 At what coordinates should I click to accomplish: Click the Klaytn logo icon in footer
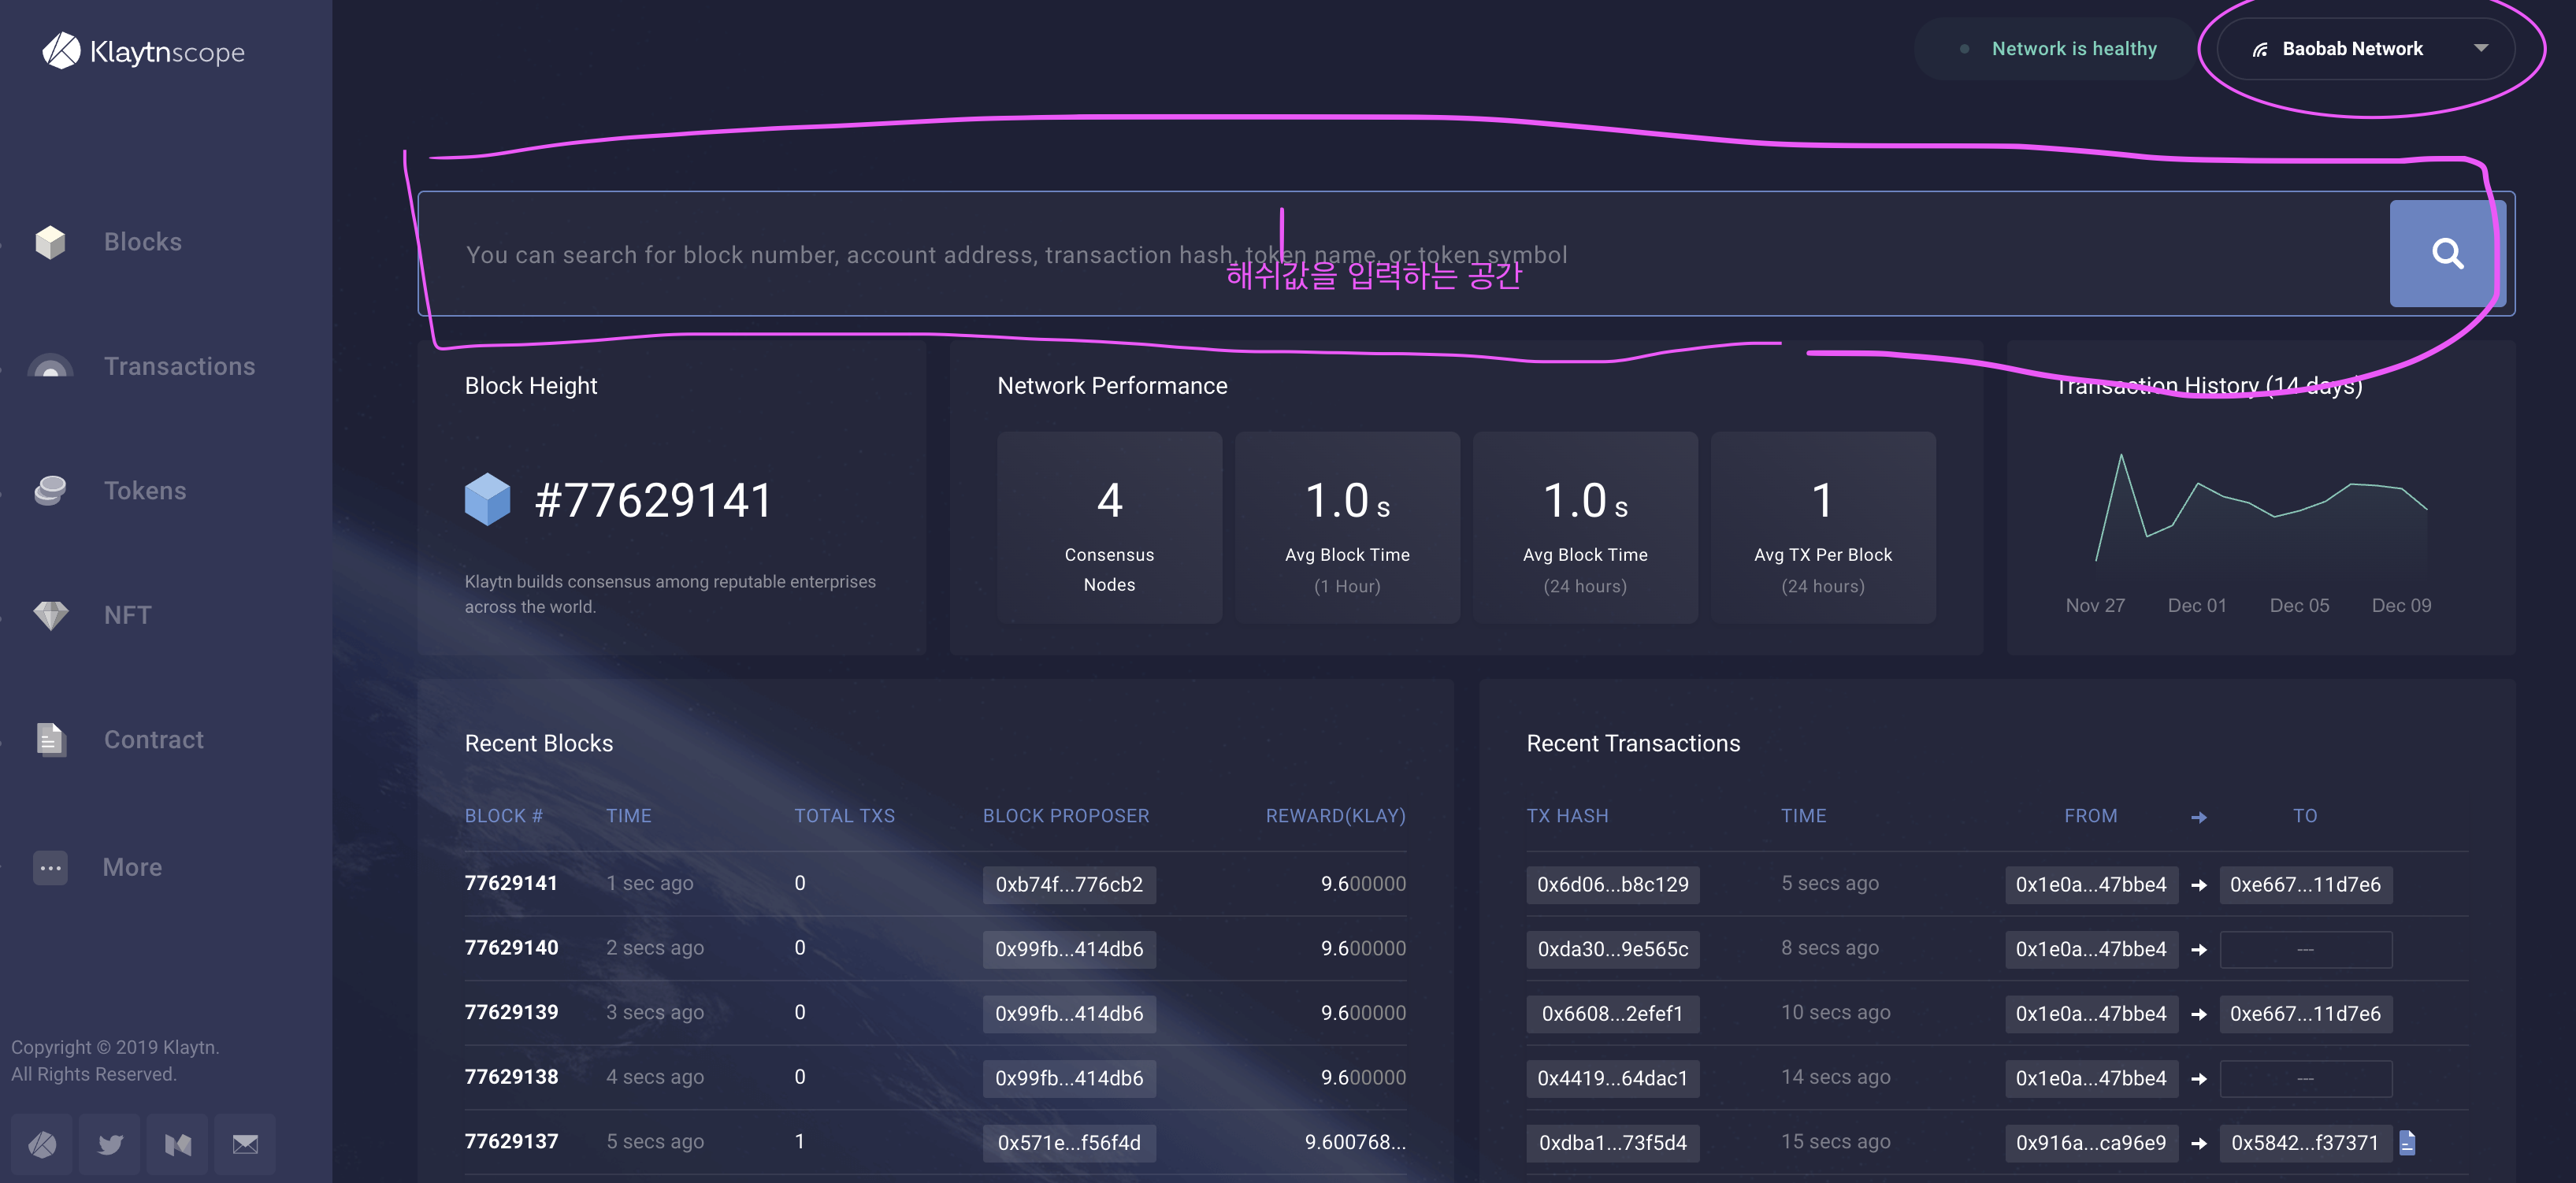(x=42, y=1143)
